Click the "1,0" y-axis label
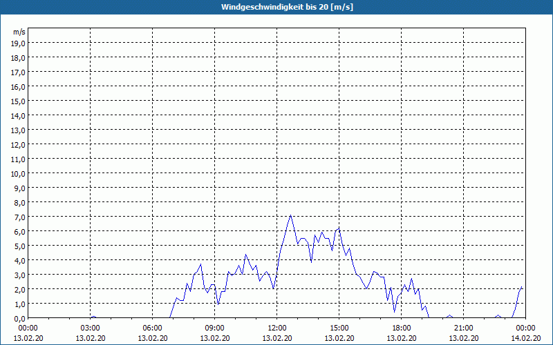The height and width of the screenshot is (345, 553). [20, 304]
